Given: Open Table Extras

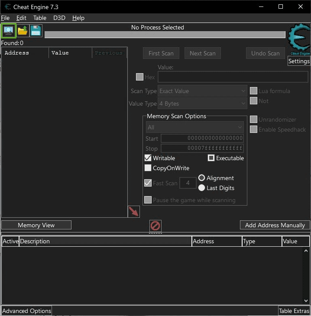Looking at the screenshot, I should tap(294, 311).
